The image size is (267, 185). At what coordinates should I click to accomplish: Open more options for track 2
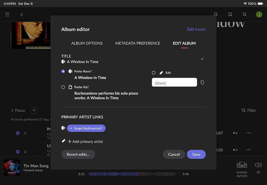coord(248,150)
